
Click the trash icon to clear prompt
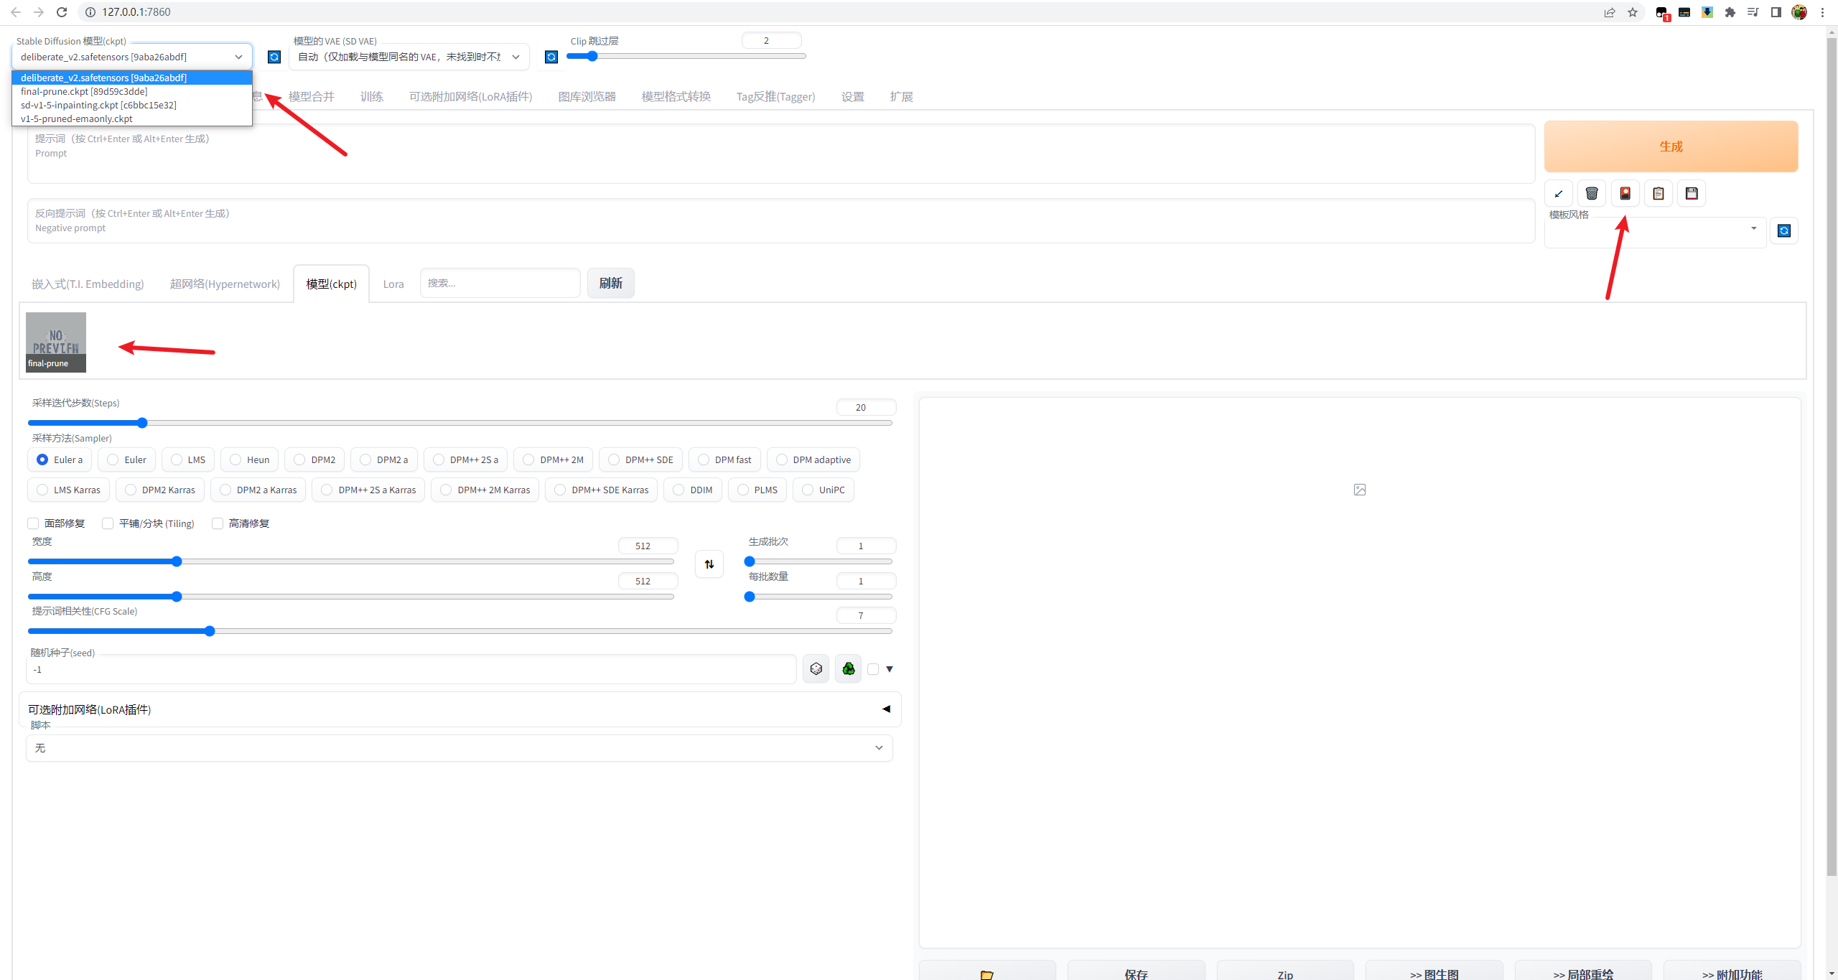(x=1591, y=193)
